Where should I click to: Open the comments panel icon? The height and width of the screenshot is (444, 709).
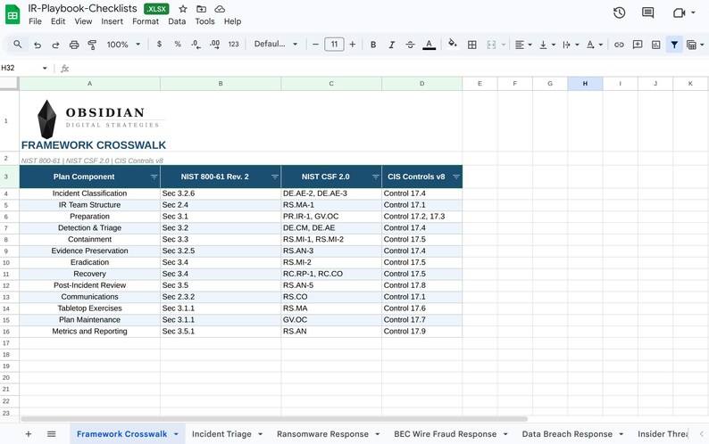(647, 12)
